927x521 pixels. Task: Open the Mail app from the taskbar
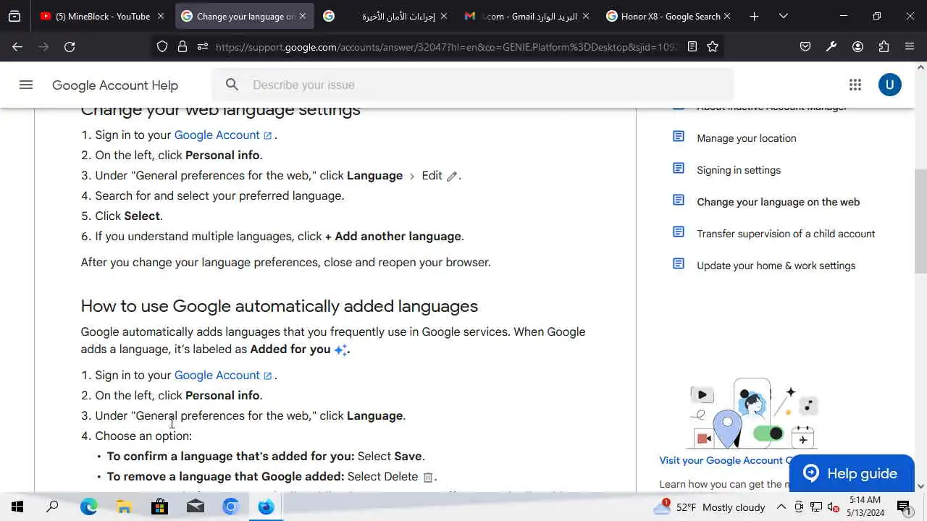point(195,507)
